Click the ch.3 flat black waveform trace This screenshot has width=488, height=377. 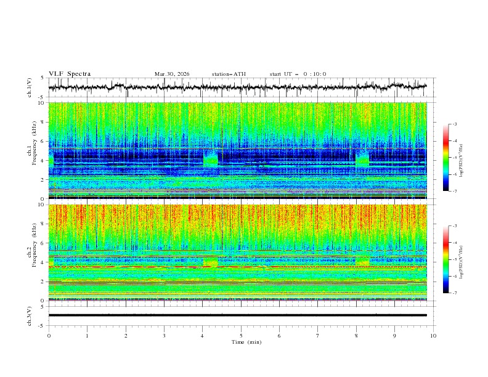click(237, 315)
